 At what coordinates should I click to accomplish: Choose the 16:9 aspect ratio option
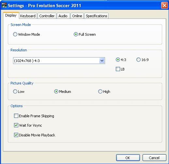tap(138, 60)
